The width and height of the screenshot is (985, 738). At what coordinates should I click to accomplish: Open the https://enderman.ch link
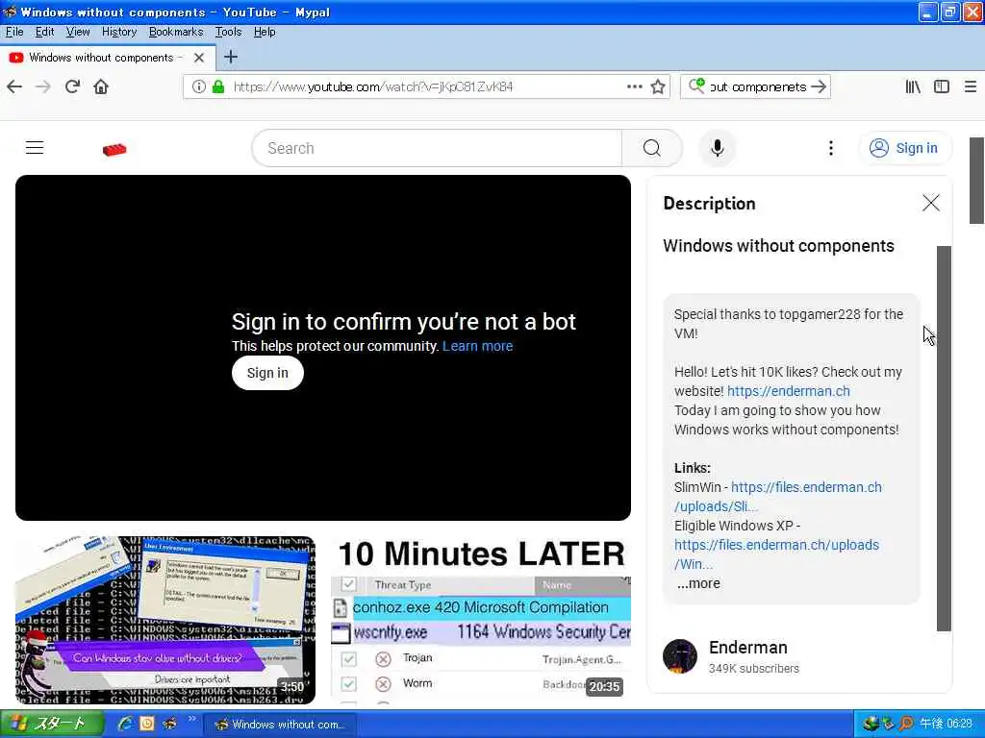pos(789,391)
